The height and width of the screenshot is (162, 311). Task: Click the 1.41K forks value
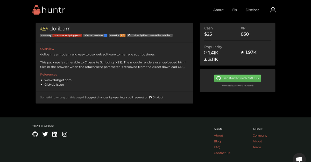pyautogui.click(x=213, y=53)
